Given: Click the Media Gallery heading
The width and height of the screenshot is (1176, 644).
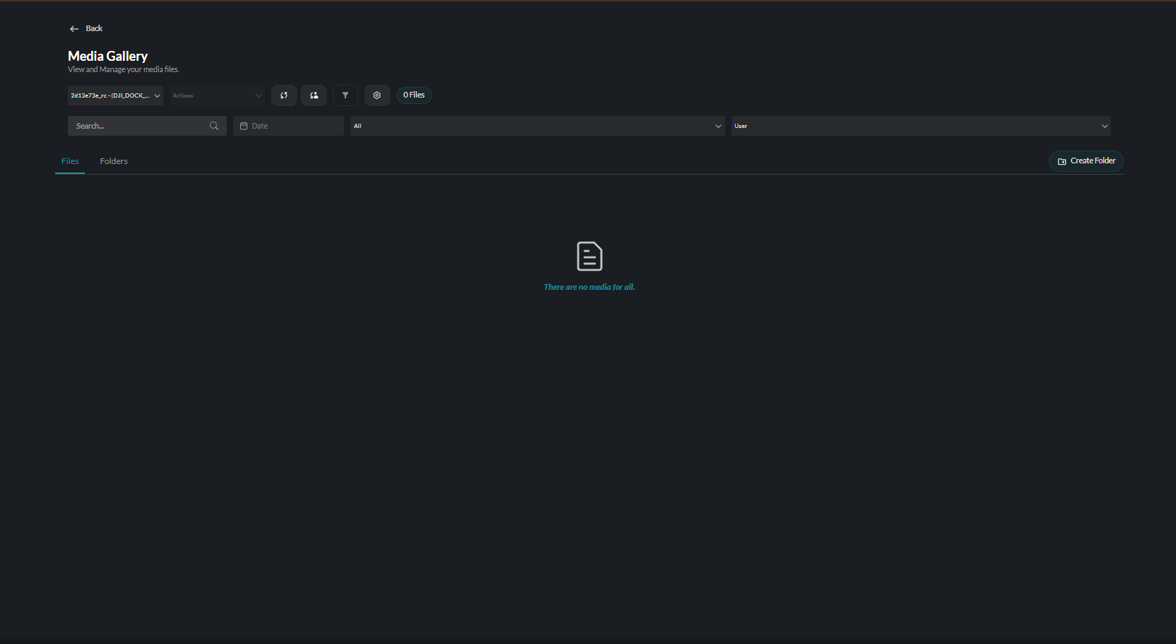Looking at the screenshot, I should click(x=107, y=56).
